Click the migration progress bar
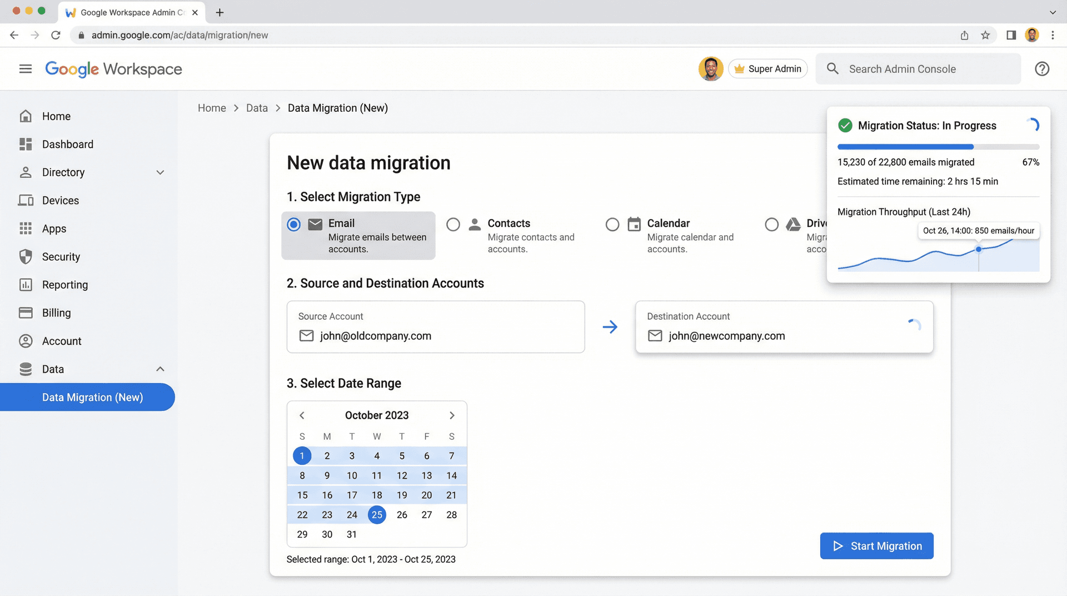 pyautogui.click(x=938, y=146)
